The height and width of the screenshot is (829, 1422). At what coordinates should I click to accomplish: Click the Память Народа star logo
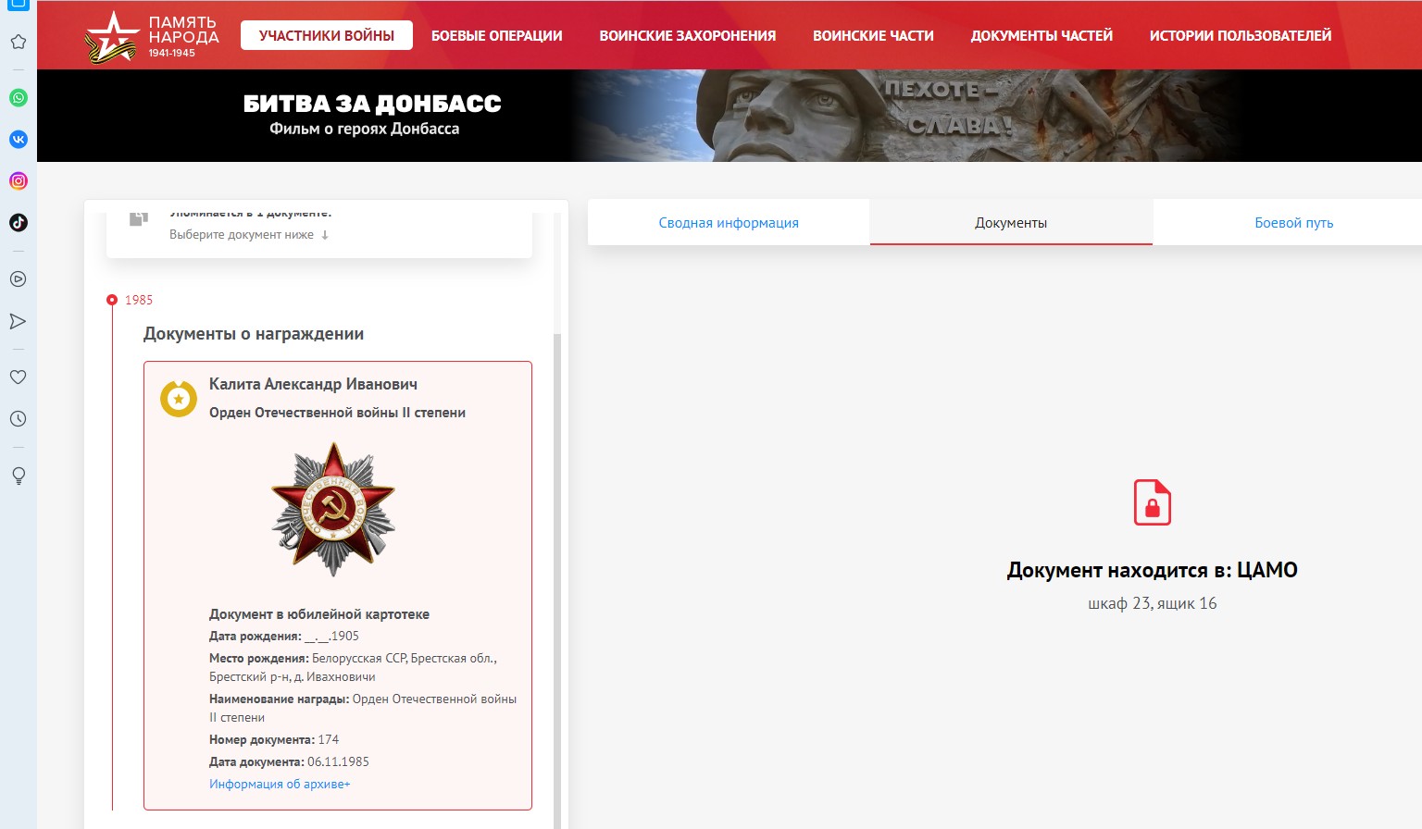[x=110, y=37]
